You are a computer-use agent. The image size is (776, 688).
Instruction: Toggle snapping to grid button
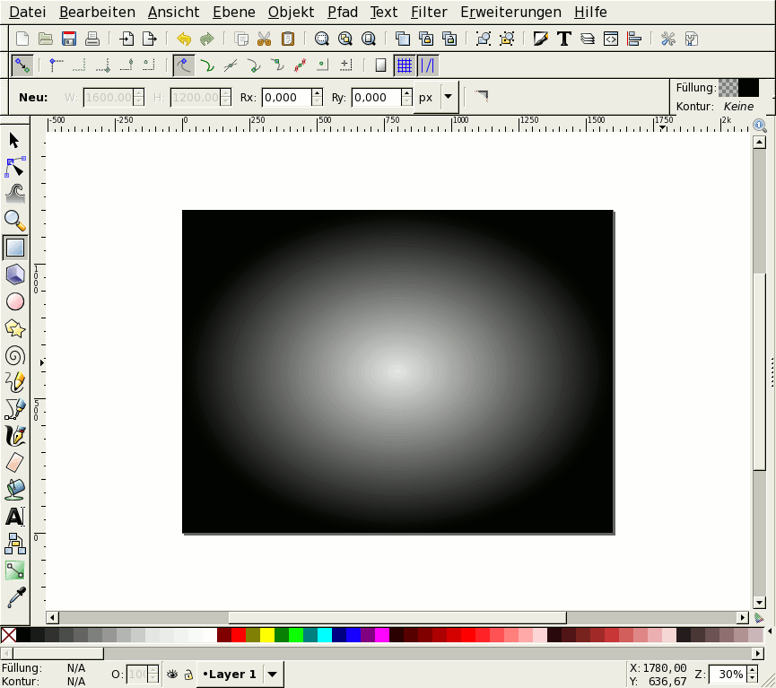pyautogui.click(x=404, y=65)
